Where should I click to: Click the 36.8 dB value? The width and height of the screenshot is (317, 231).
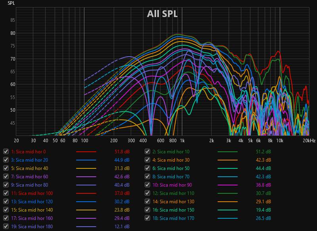(264, 185)
